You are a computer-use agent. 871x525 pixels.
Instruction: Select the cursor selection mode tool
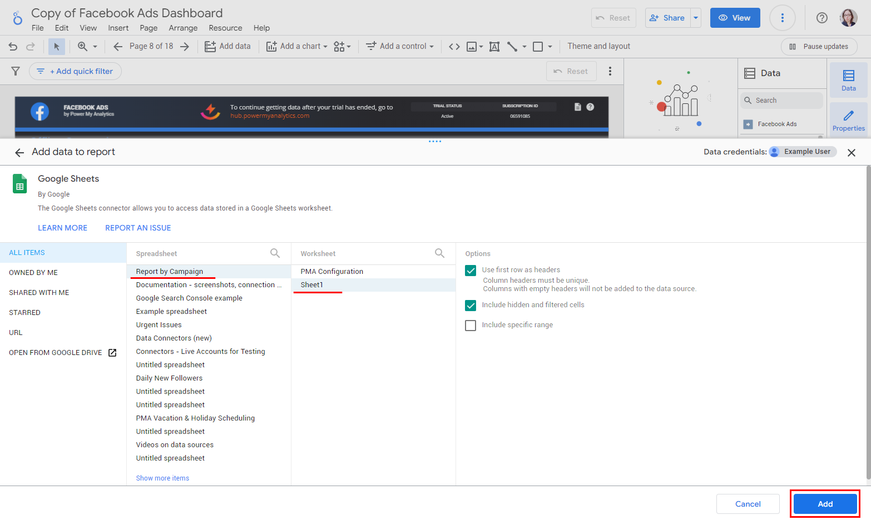point(56,47)
